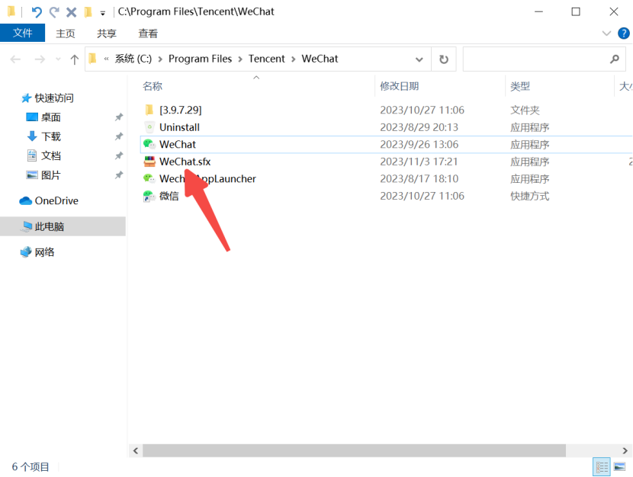Click the horizontal scrollbar thumb
The height and width of the screenshot is (477, 633).
click(x=354, y=450)
